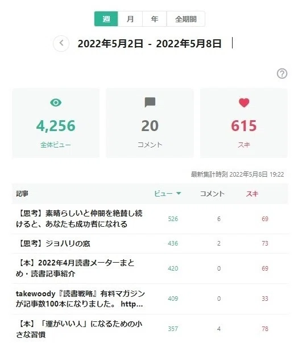Click the red heart icon

[x=244, y=103]
